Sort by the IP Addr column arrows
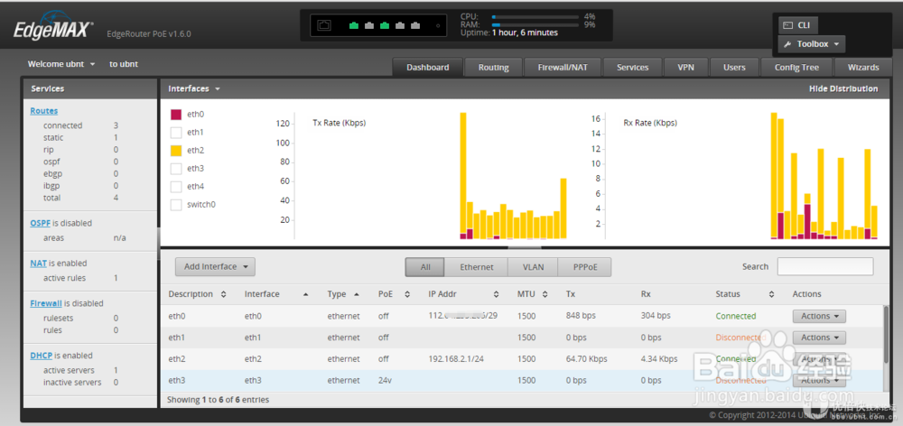Viewport: 903px width, 426px height. coord(496,294)
